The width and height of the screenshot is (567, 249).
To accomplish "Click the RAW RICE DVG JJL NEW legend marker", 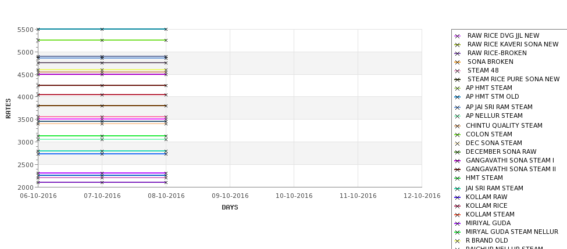I will 458,36.
